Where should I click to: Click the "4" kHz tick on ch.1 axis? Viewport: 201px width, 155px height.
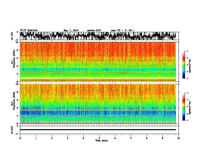(18, 66)
